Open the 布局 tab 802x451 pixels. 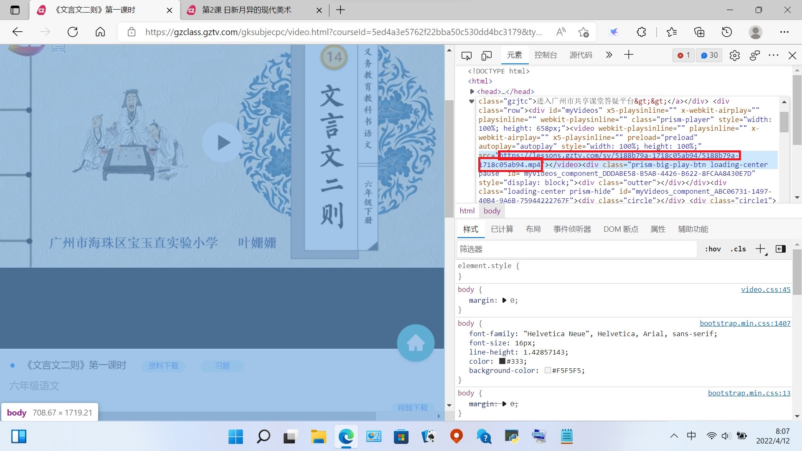coord(533,229)
